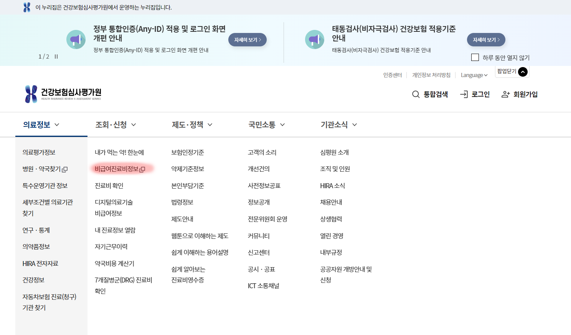Click the megaphone icon beside 태동검사 notice

(315, 39)
